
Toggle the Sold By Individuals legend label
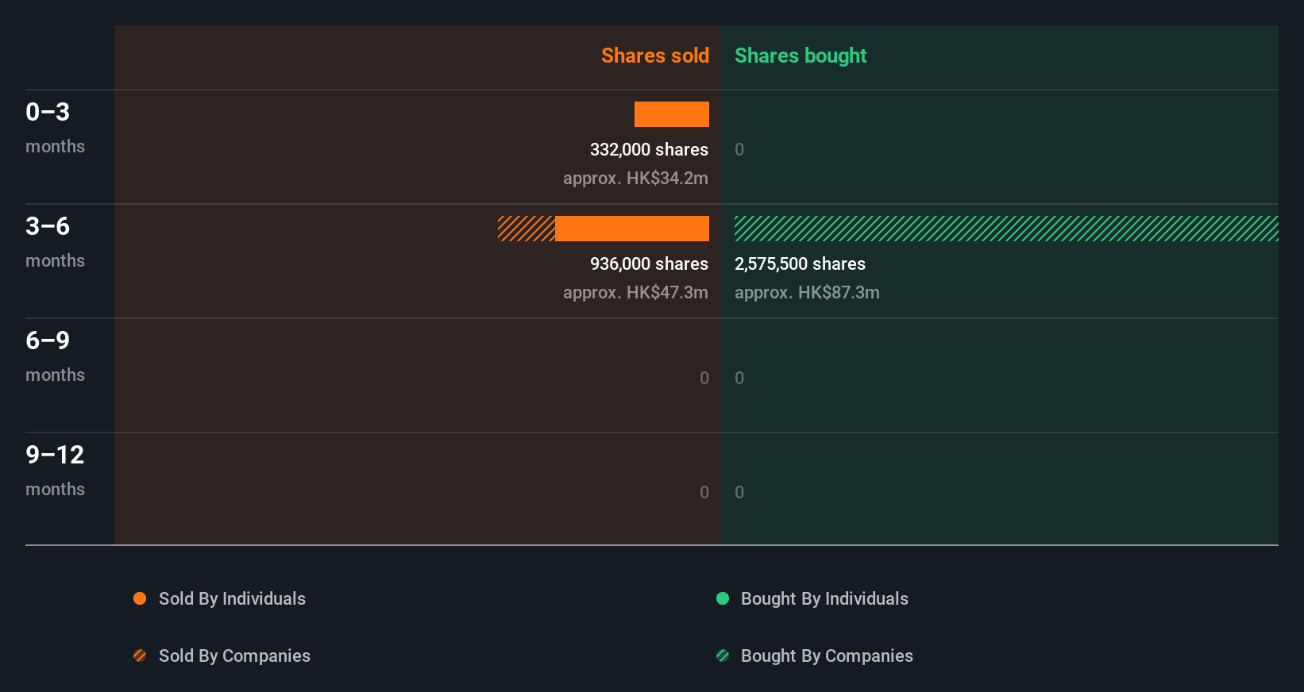coord(232,598)
